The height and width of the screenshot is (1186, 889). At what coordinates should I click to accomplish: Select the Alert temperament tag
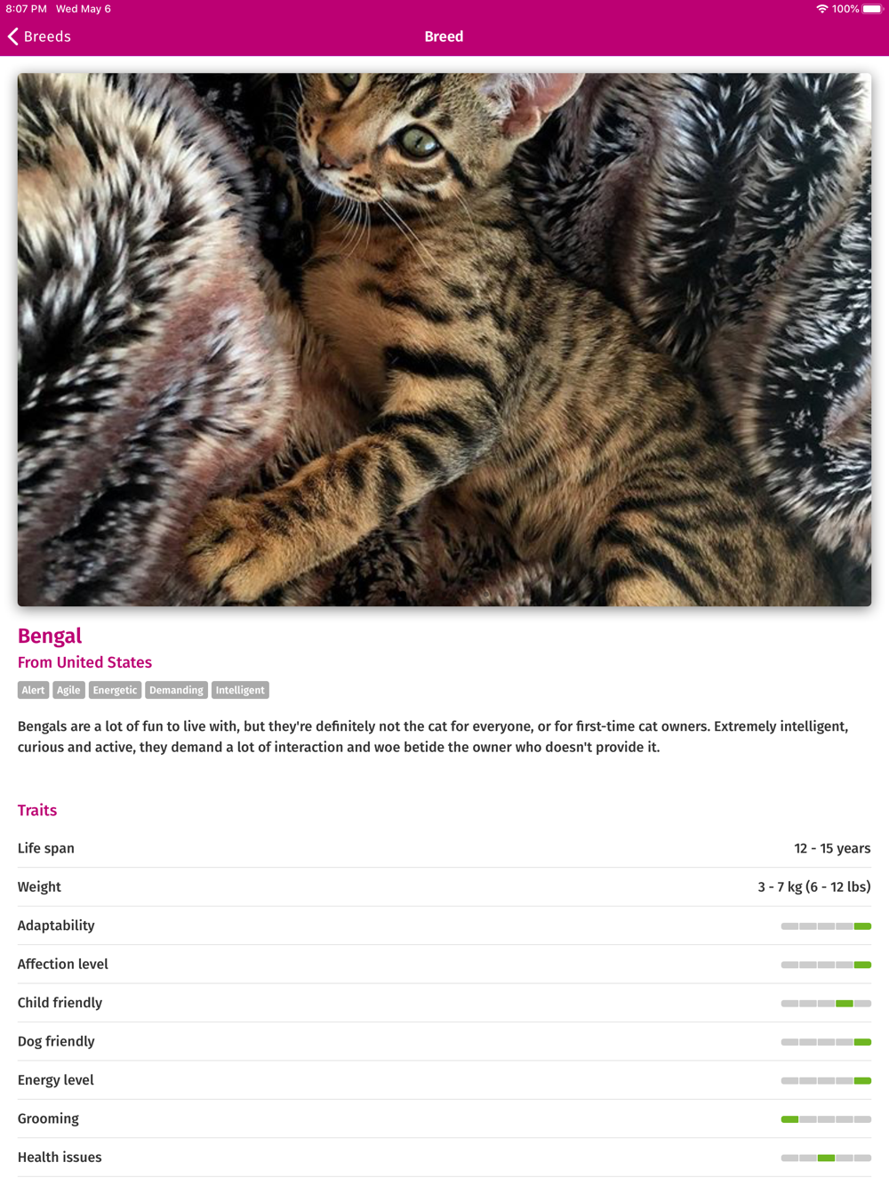(x=33, y=690)
